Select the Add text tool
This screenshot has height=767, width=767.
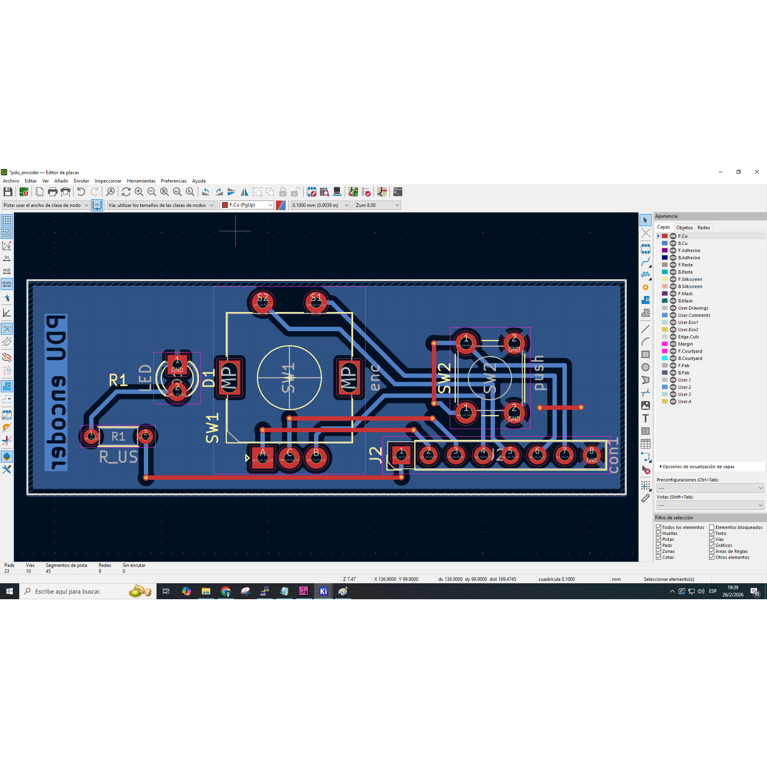pyautogui.click(x=646, y=418)
